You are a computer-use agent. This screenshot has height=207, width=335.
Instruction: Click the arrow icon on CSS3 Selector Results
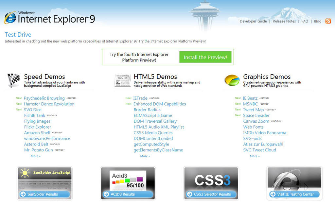tap(189, 194)
